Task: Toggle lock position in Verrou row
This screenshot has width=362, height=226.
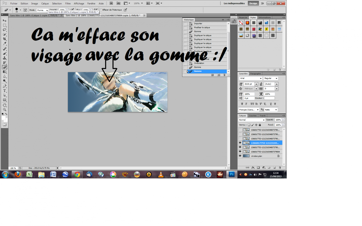Action: tap(256, 125)
